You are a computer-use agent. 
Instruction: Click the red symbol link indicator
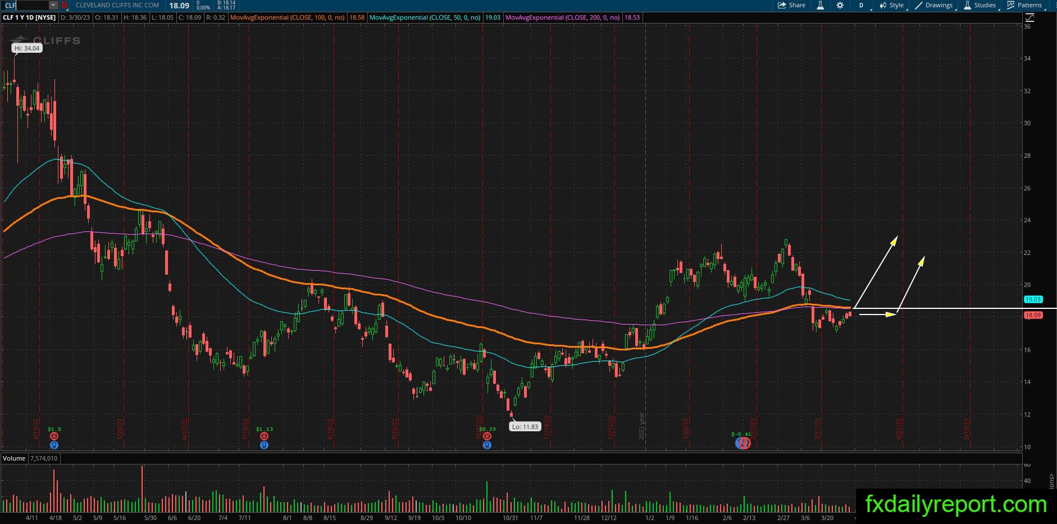(64, 5)
